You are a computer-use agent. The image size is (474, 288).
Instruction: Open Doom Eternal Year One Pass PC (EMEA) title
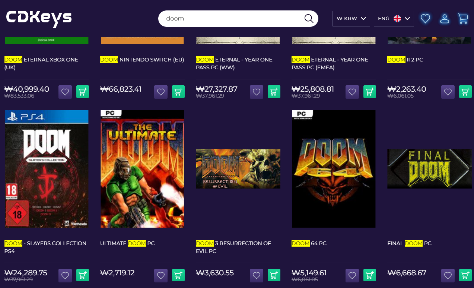click(330, 64)
